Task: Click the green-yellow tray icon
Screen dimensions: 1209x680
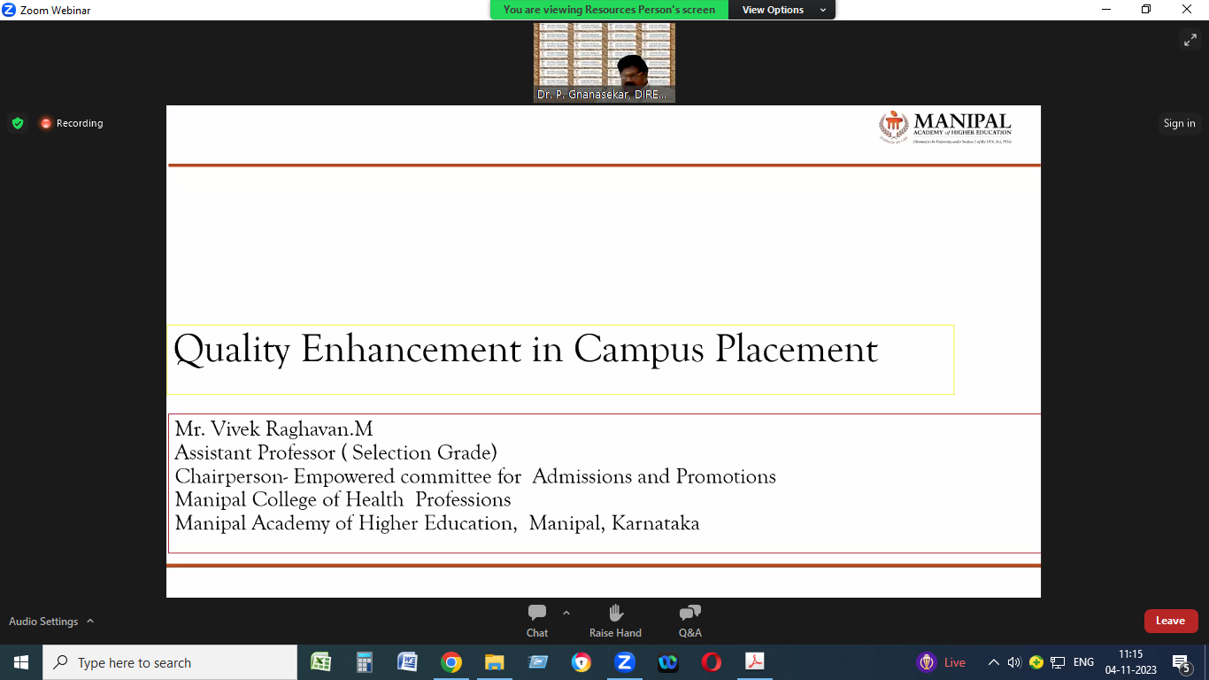Action: [x=1036, y=662]
